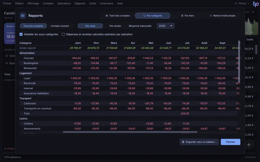260x162 pixels.
Task: Select the Solde reporté row label
Action: (x=28, y=48)
